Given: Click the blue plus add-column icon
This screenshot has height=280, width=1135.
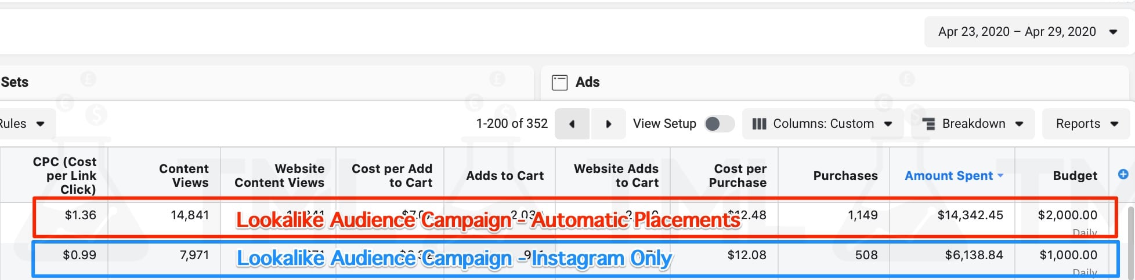Looking at the screenshot, I should (1123, 174).
